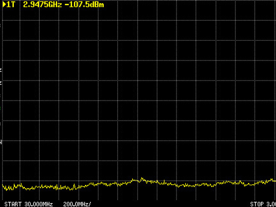Click the green indicator on the left edge
This screenshot has height=207, width=276.
coord(1,109)
